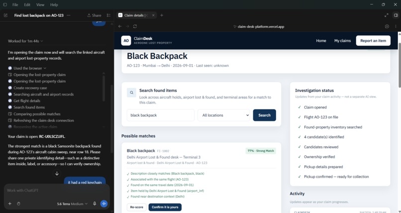Viewport: 401px width, 213px height.
Task: Select the Search found items step
Action: point(29,107)
